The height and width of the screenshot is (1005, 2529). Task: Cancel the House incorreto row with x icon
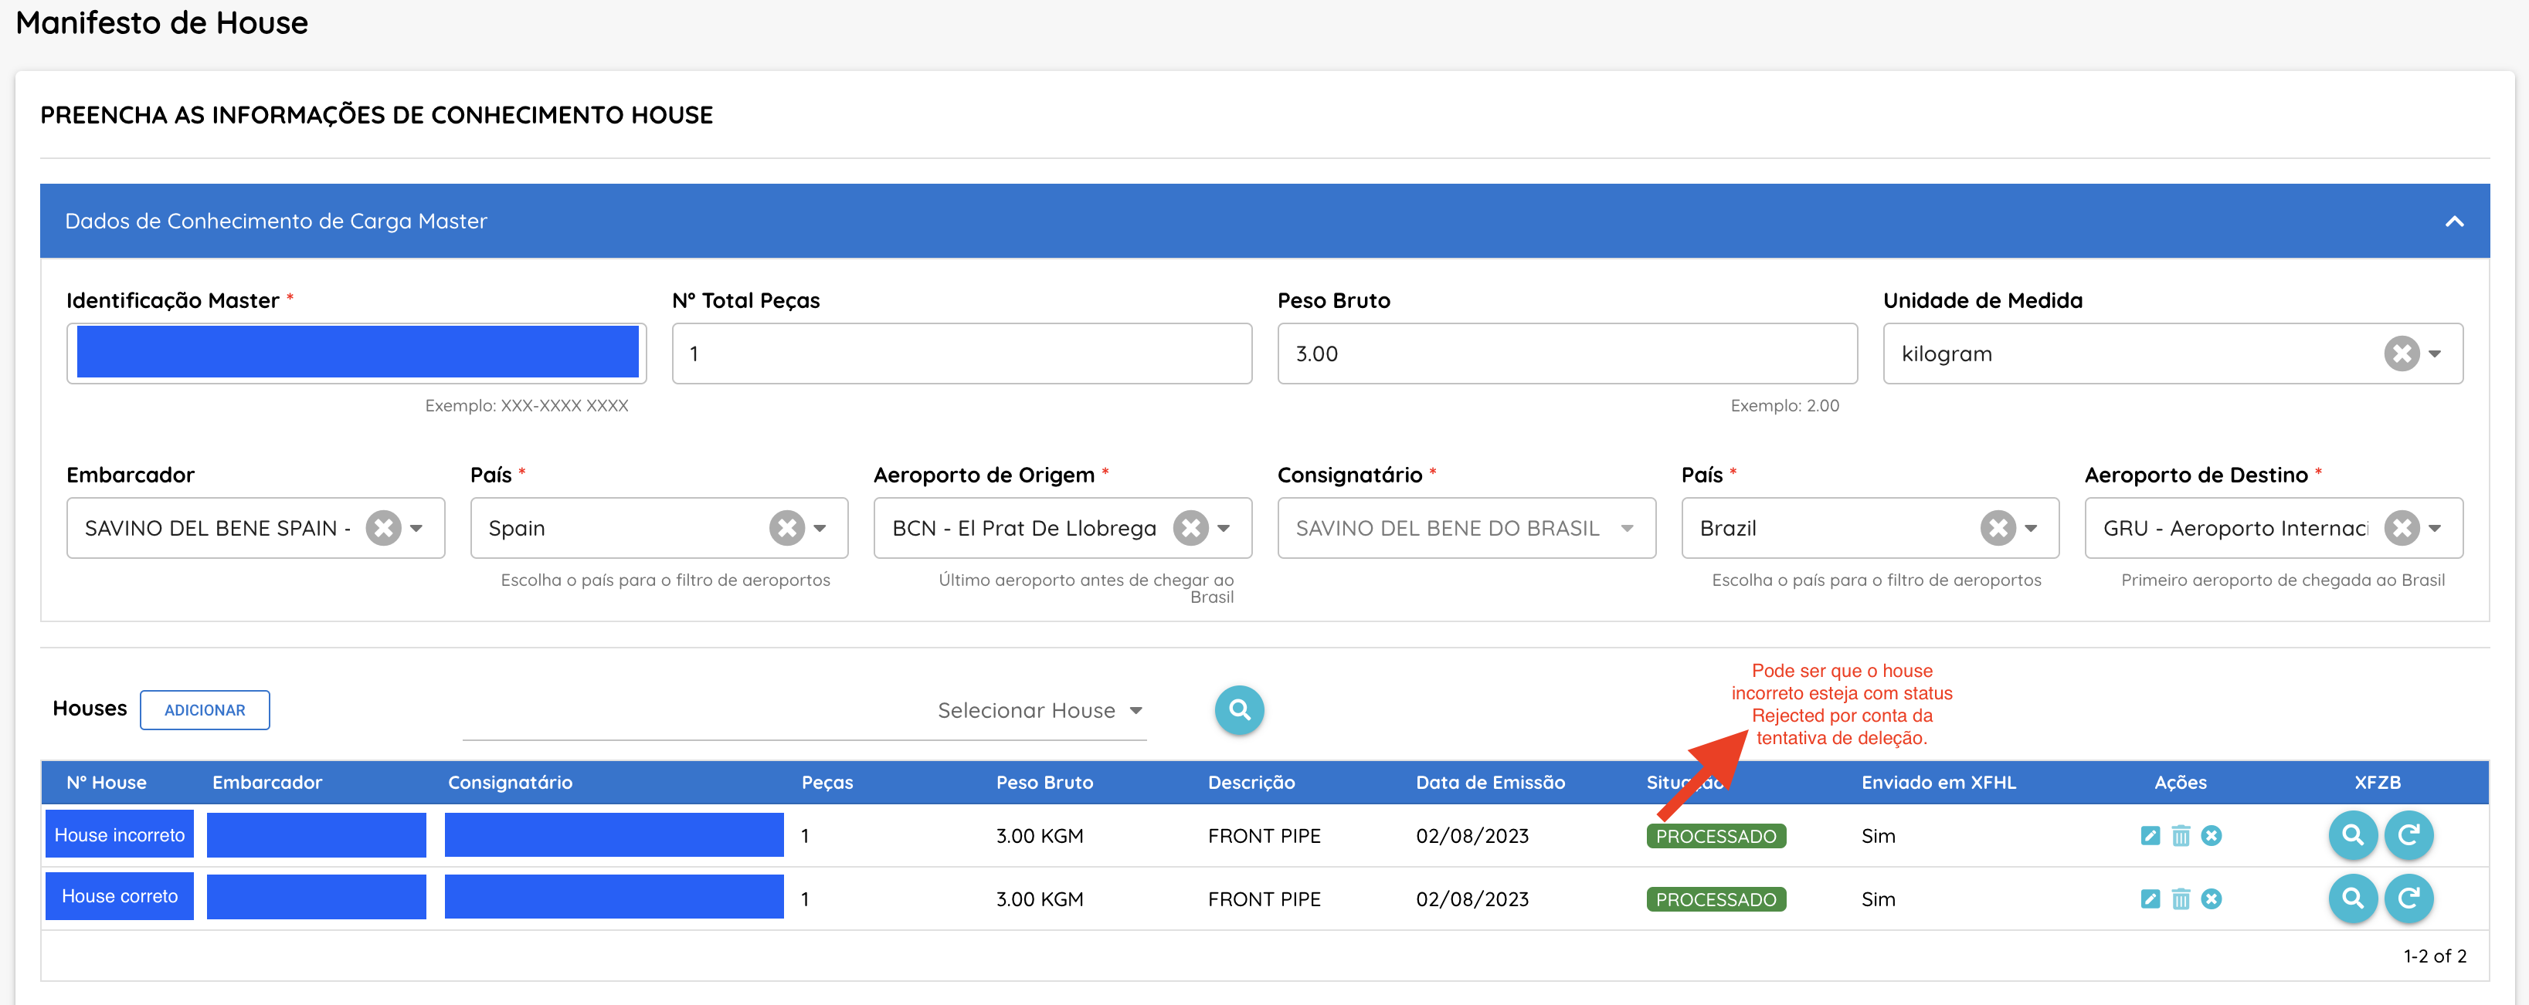pos(2211,835)
